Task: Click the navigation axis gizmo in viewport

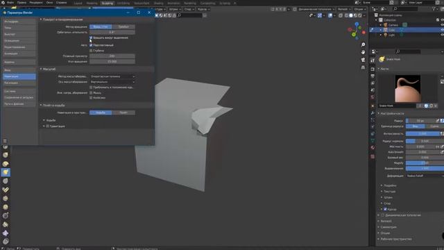Action: (x=357, y=31)
